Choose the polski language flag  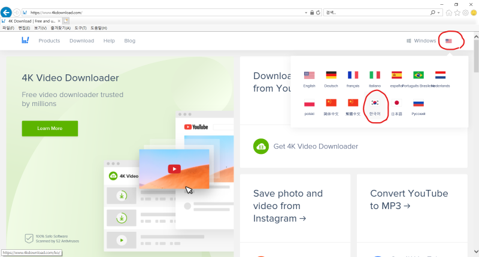(x=309, y=103)
